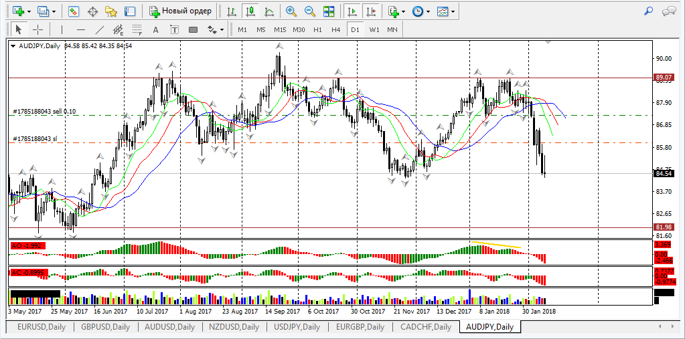Expand the templates dropdown arrow
The height and width of the screenshot is (339, 685).
(x=453, y=12)
